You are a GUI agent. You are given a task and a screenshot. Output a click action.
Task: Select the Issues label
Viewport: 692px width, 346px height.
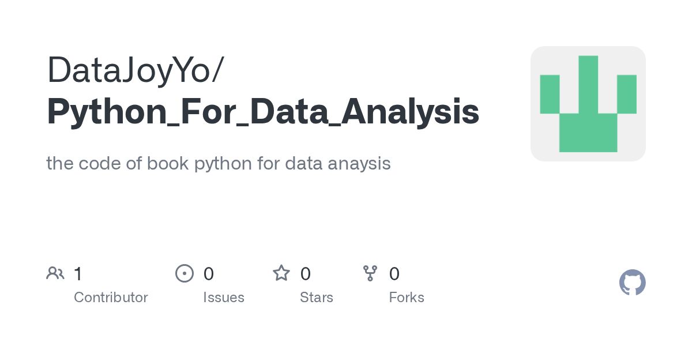click(x=224, y=298)
